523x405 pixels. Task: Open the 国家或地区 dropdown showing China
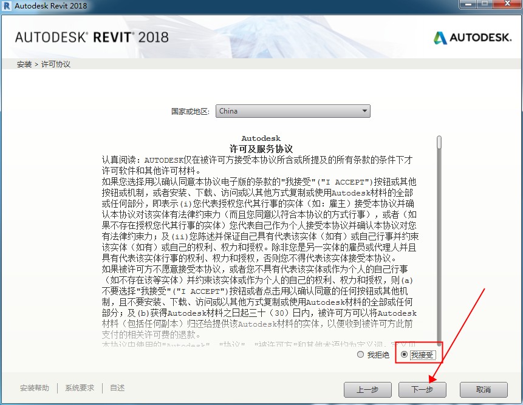293,111
